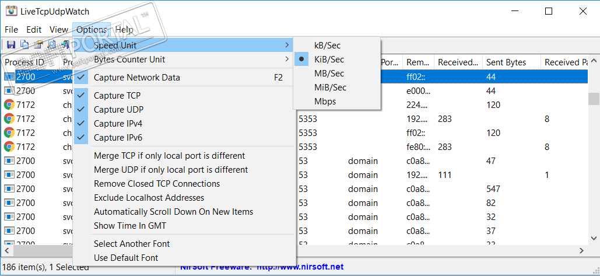Open the File menu
This screenshot has height=276, width=600.
click(11, 30)
